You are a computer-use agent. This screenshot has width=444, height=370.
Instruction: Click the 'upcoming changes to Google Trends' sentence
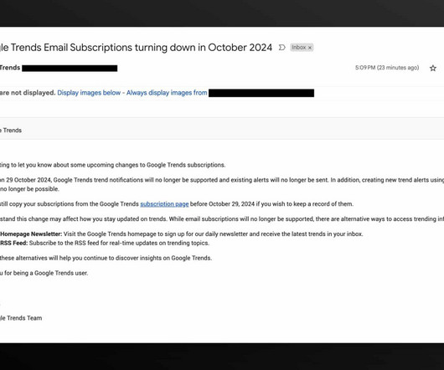tap(113, 165)
